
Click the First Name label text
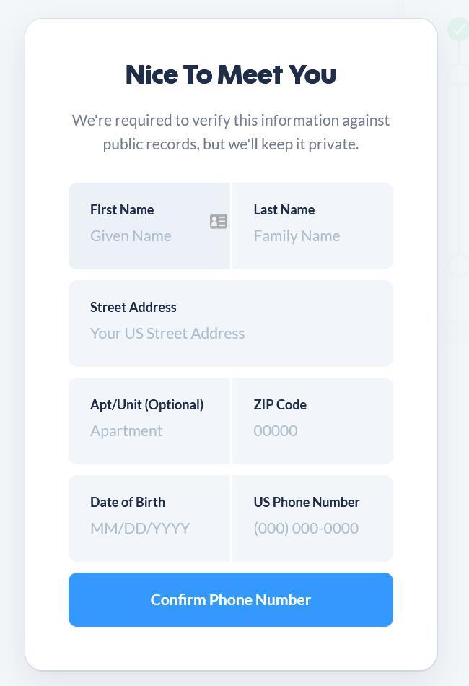click(122, 209)
